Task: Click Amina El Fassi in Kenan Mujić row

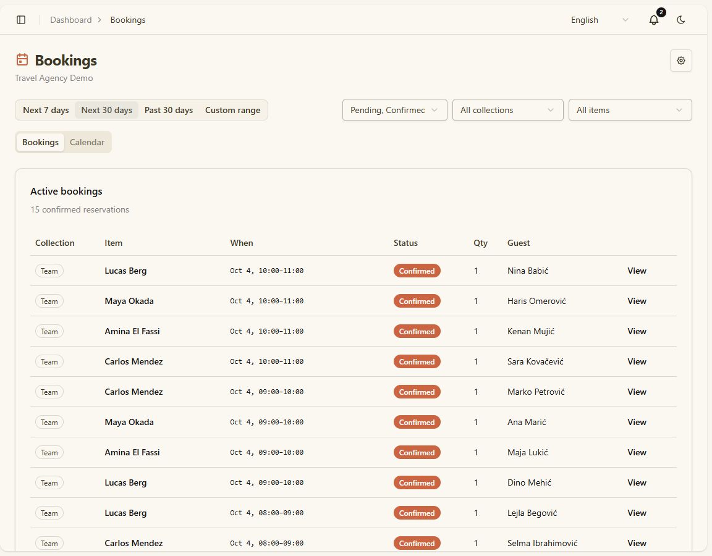Action: pyautogui.click(x=132, y=331)
